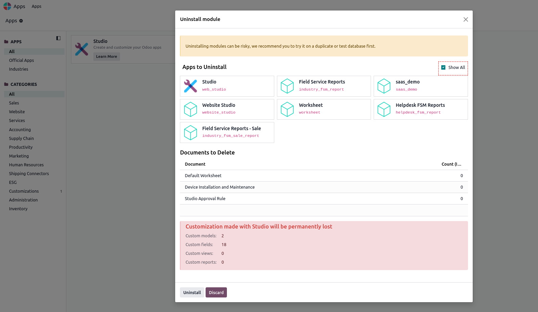This screenshot has width=538, height=312.
Task: Toggle the sidebar panel collapse icon
Action: click(x=59, y=38)
